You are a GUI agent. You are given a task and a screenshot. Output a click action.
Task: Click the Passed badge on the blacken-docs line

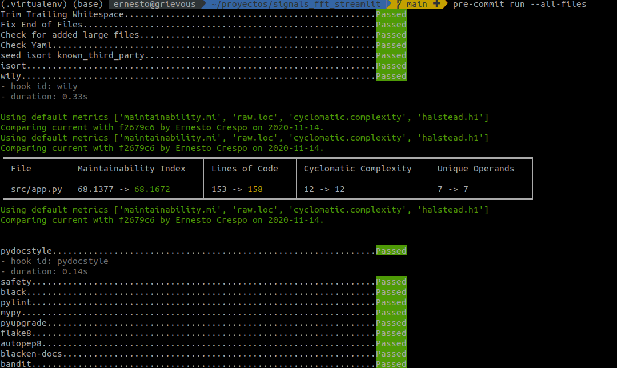[x=391, y=354]
